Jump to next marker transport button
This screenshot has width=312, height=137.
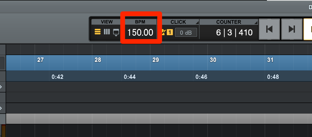pos(292,29)
